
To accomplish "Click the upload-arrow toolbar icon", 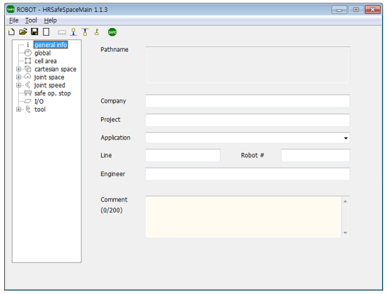I will [85, 32].
